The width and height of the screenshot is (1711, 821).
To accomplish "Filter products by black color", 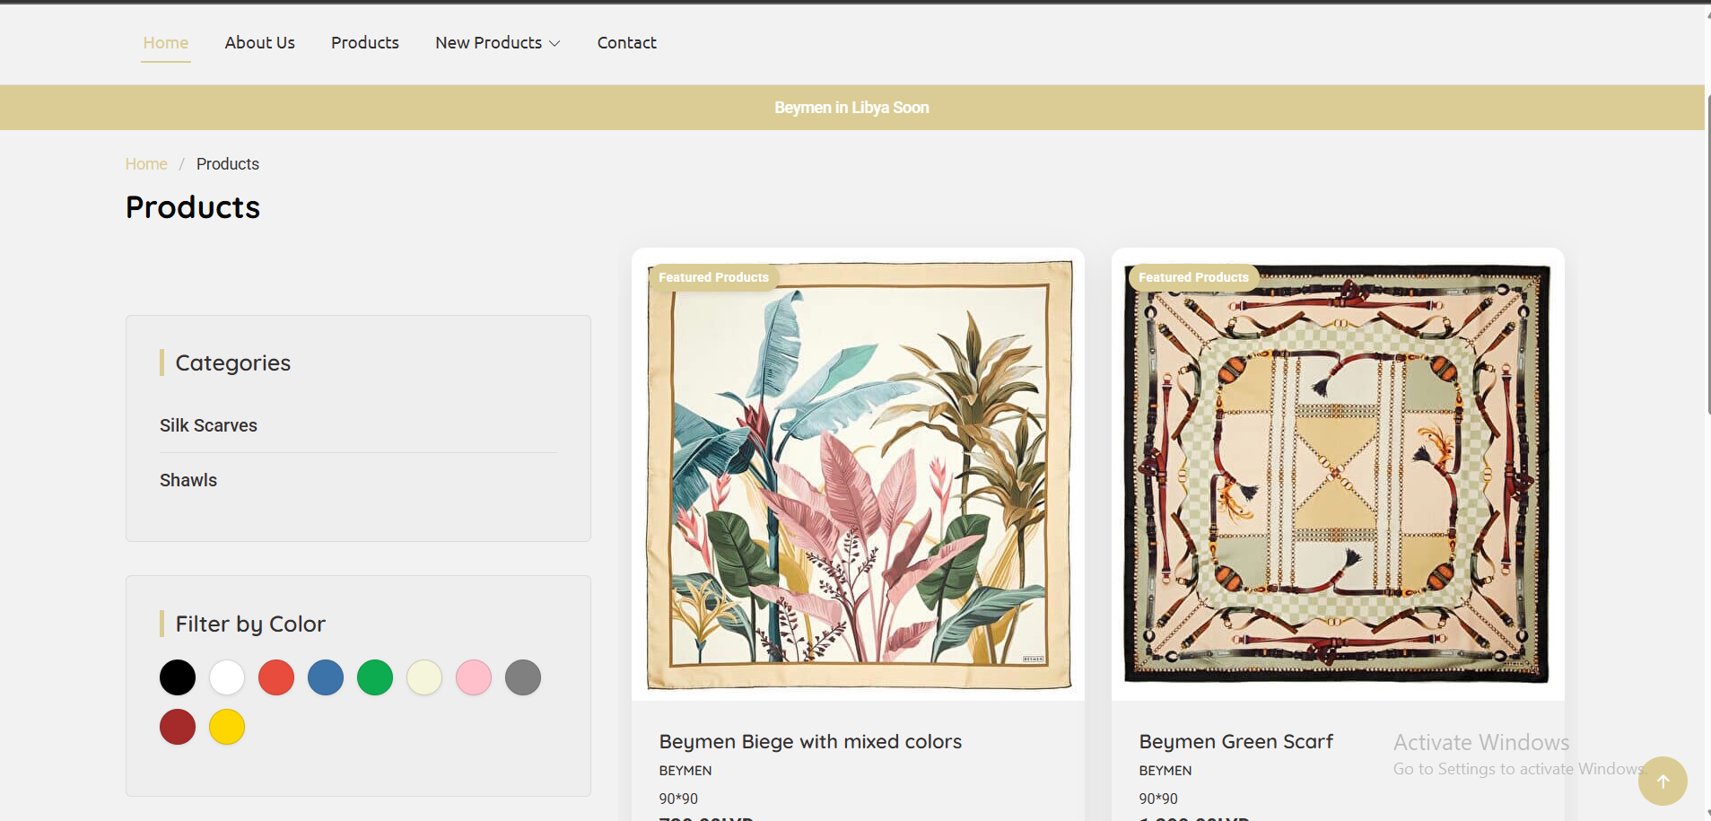I will click(x=178, y=677).
